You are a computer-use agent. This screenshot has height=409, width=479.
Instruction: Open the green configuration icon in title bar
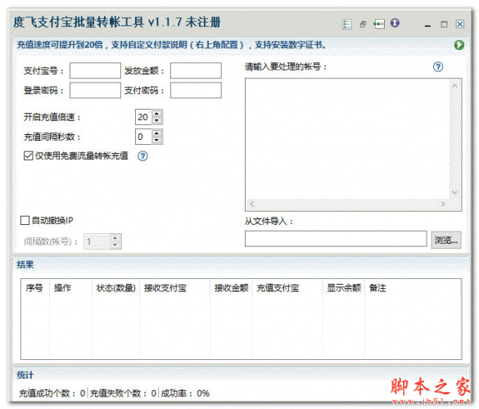[379, 24]
